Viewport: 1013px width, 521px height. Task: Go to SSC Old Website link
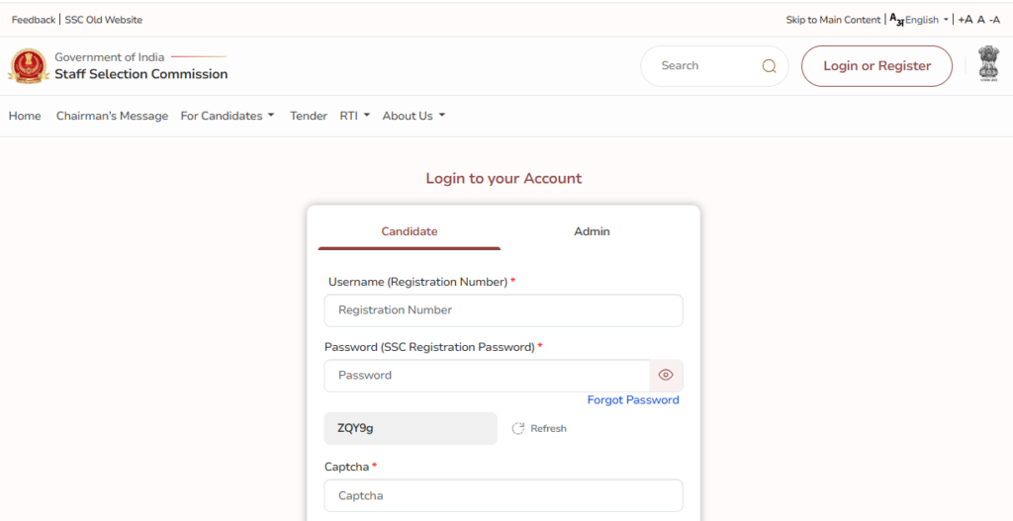pos(104,20)
